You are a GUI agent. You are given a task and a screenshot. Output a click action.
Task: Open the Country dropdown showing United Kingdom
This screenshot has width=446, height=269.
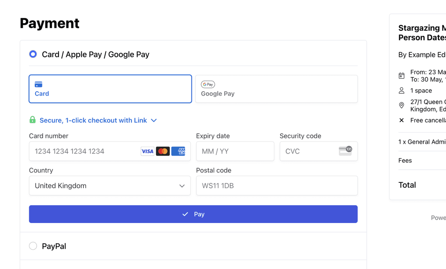click(x=109, y=185)
